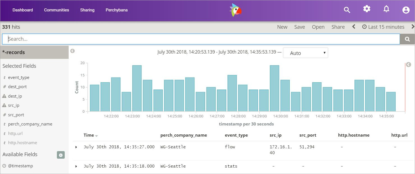This screenshot has height=174, width=415.
Task: Check notifications via the bell icon
Action: click(x=386, y=9)
